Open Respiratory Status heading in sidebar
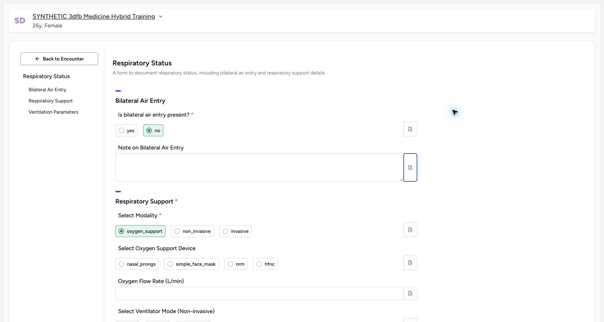 click(x=46, y=76)
